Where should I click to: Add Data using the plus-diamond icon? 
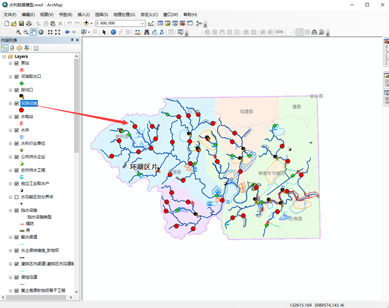click(86, 23)
